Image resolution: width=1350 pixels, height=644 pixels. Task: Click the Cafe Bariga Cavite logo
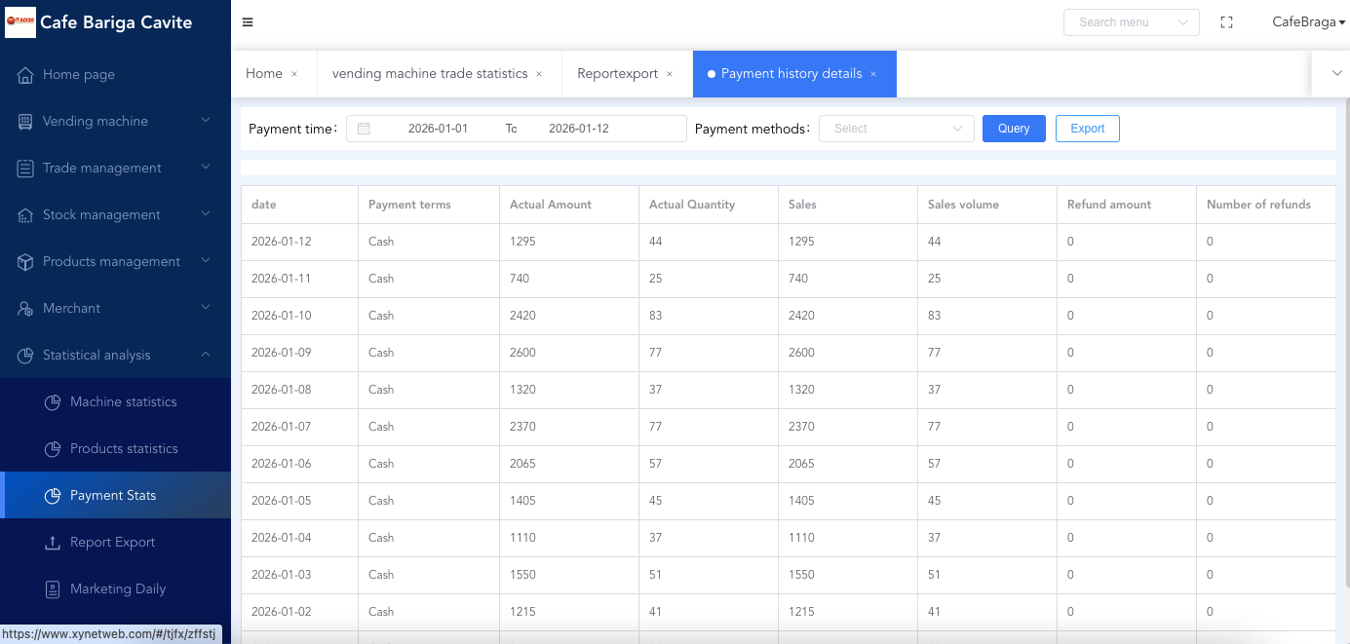coord(19,22)
